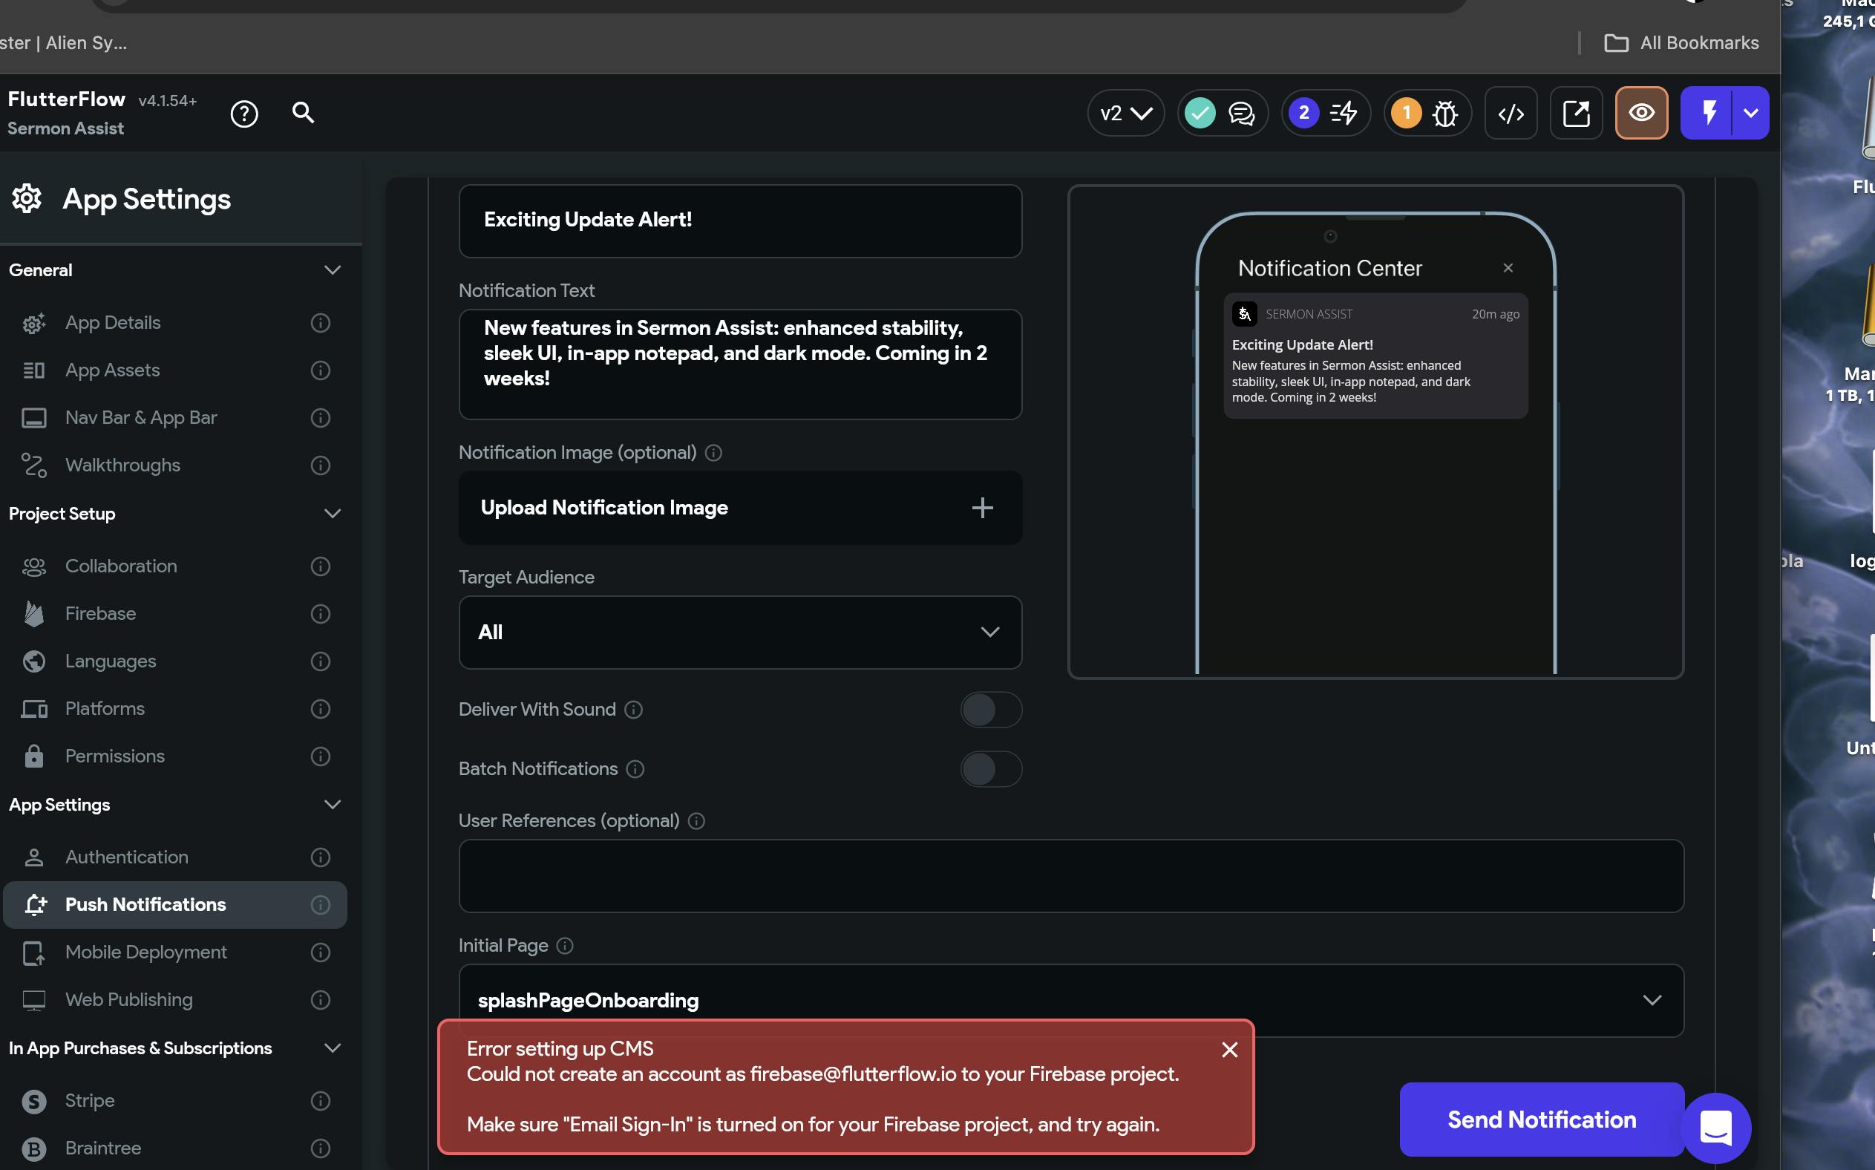Open the debug bug icon
Image resolution: width=1875 pixels, height=1170 pixels.
coord(1444,114)
